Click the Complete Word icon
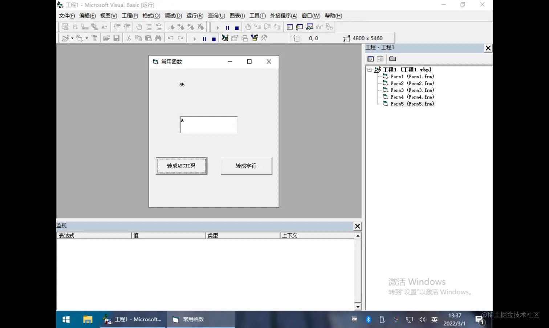549x328 pixels. coord(104,27)
